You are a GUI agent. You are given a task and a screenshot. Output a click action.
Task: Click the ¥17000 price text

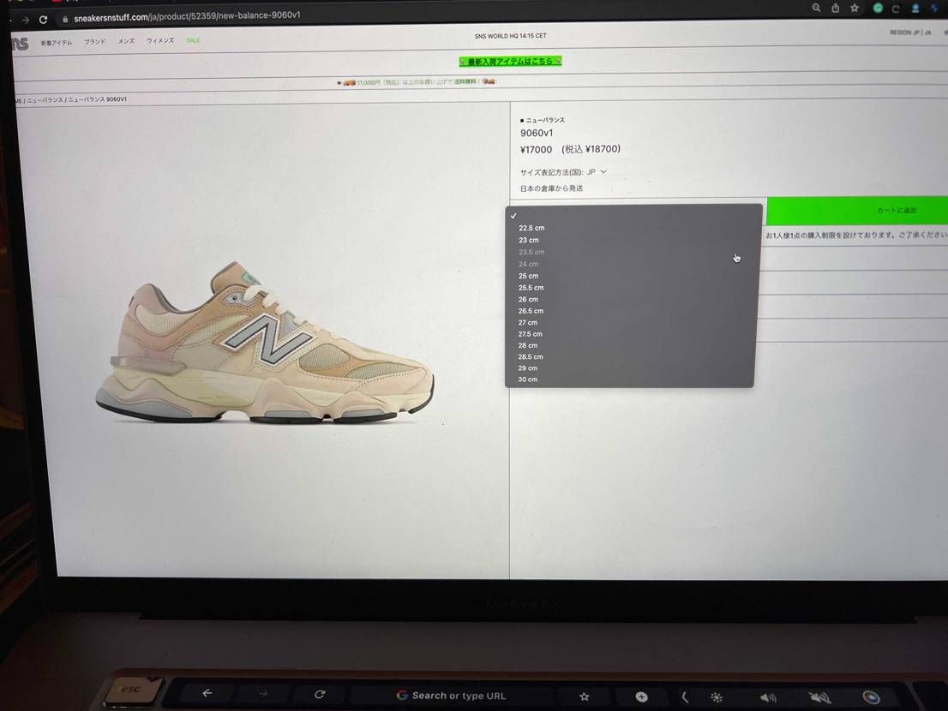(536, 149)
